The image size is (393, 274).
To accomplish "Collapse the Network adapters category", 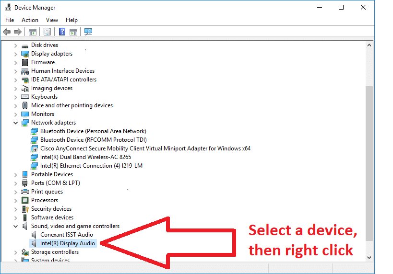I will (x=16, y=123).
